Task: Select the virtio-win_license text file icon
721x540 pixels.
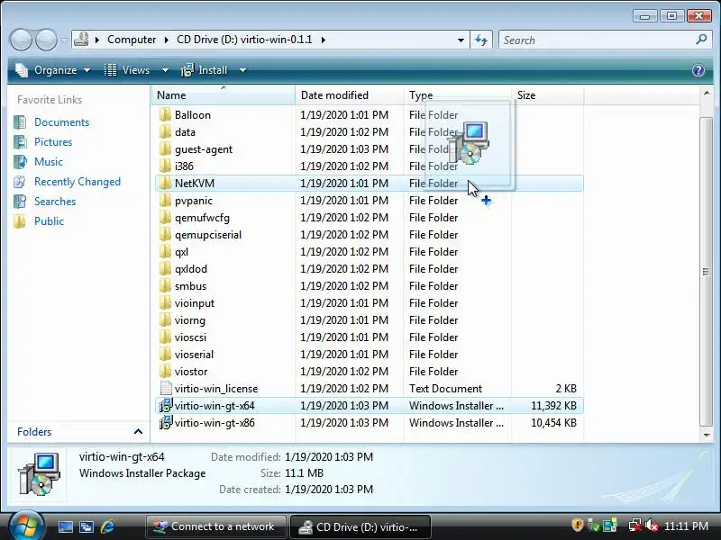Action: 166,389
